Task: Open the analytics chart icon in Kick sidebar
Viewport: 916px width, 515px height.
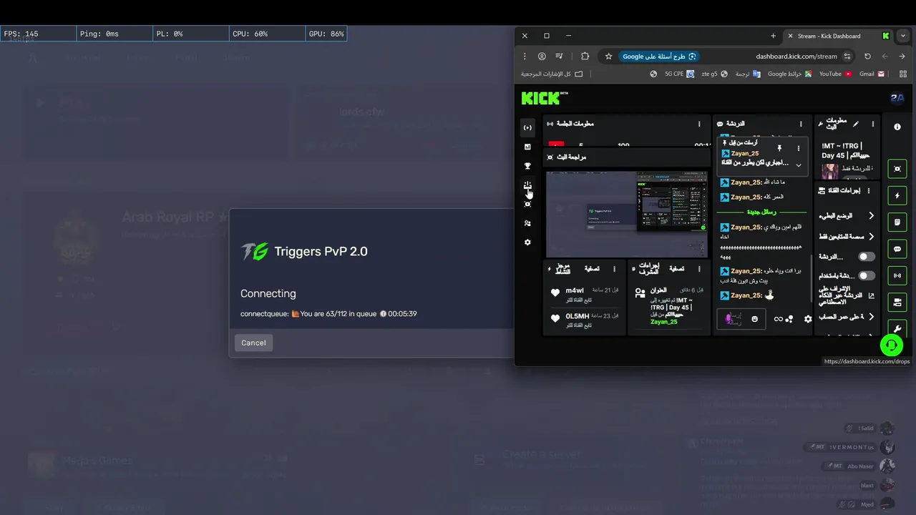Action: tap(527, 147)
